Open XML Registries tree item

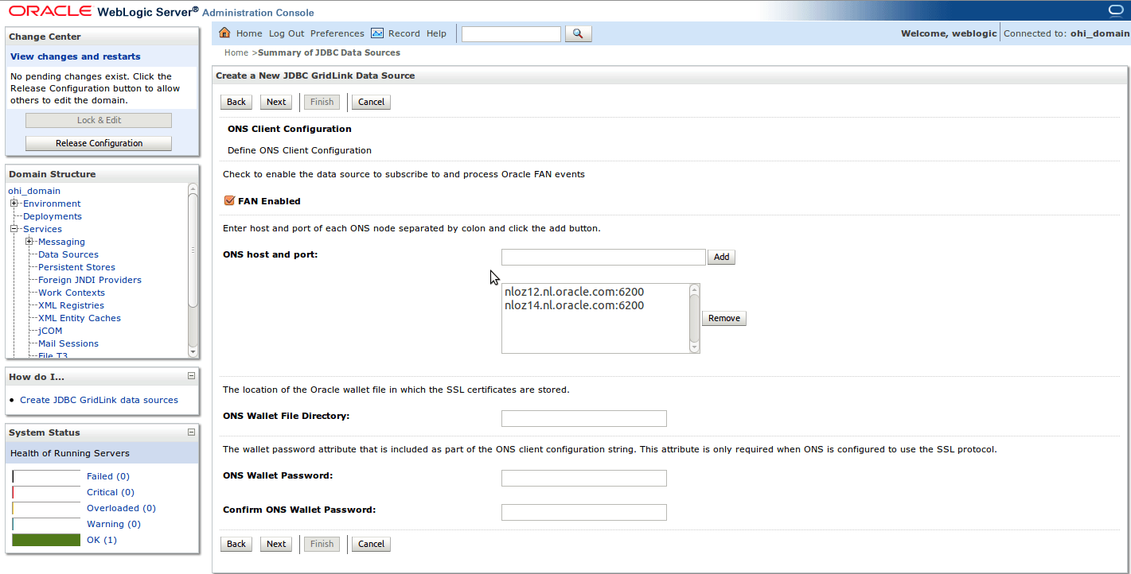71,305
